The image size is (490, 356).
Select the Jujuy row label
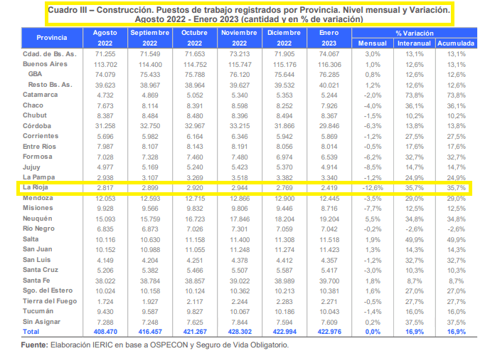(x=31, y=167)
